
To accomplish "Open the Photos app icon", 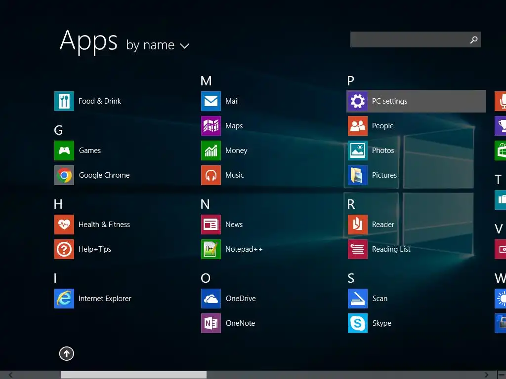I will 358,151.
